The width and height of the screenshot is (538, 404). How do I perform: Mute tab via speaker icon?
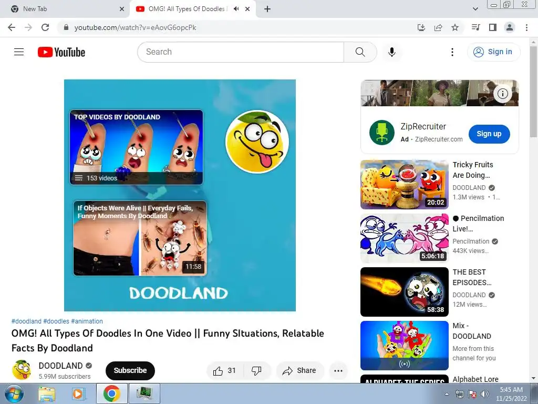(236, 9)
